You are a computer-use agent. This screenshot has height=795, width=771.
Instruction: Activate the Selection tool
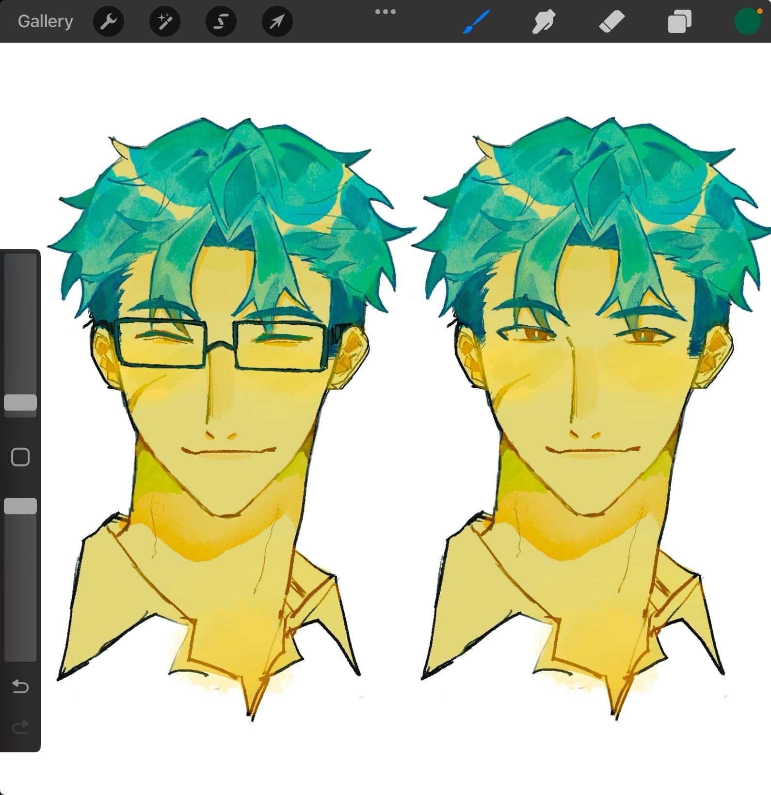coord(221,21)
